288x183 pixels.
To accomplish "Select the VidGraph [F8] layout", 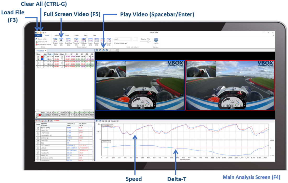I will point(84,42).
